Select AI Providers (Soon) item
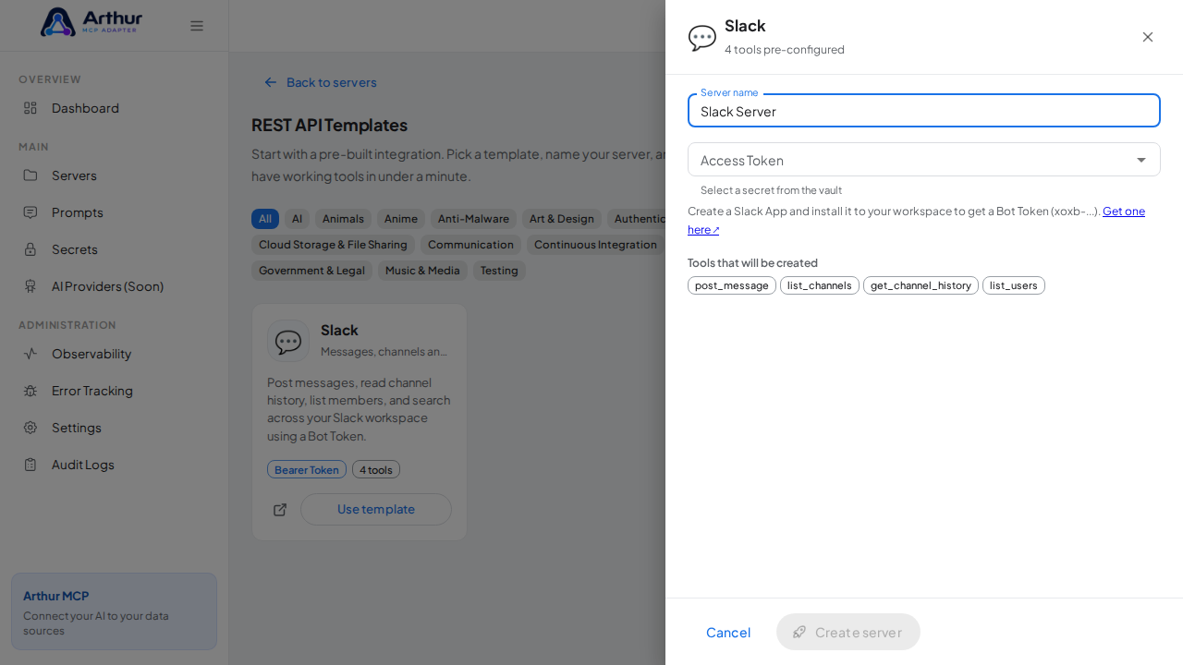1183x665 pixels. point(114,286)
